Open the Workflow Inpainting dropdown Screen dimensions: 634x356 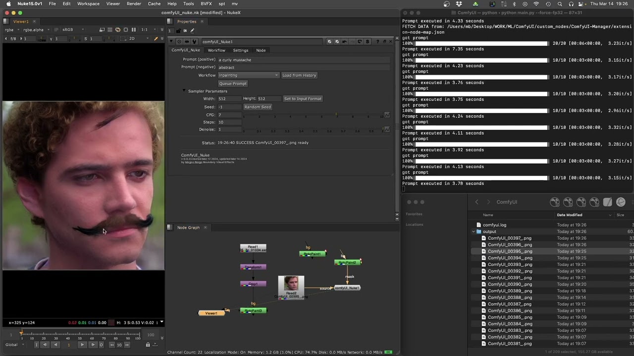pos(248,75)
